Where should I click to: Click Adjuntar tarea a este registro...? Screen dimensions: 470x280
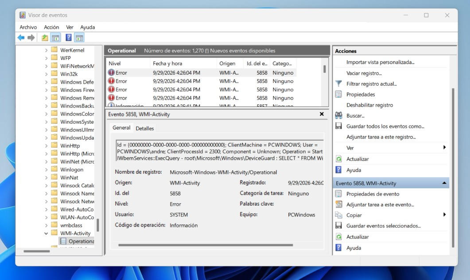coord(381,137)
